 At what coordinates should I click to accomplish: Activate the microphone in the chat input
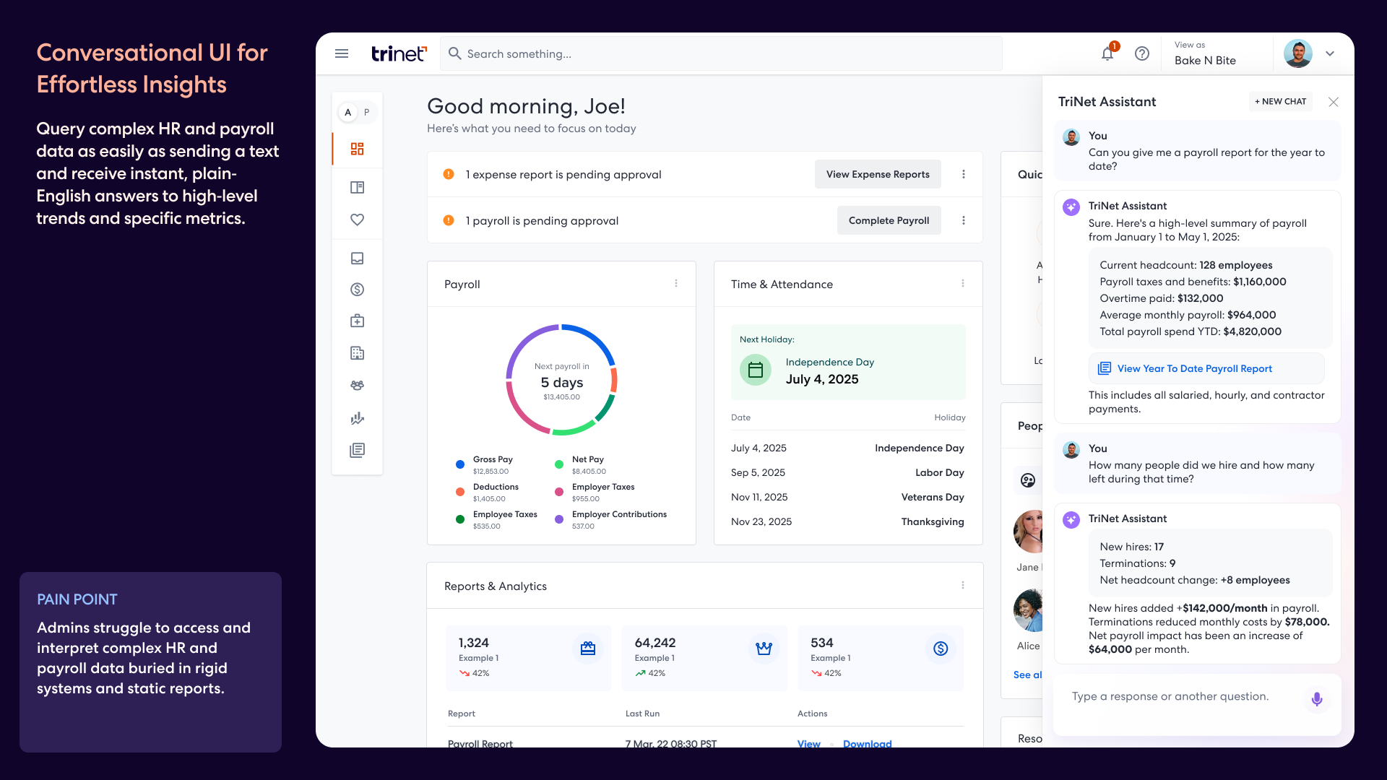click(x=1316, y=699)
